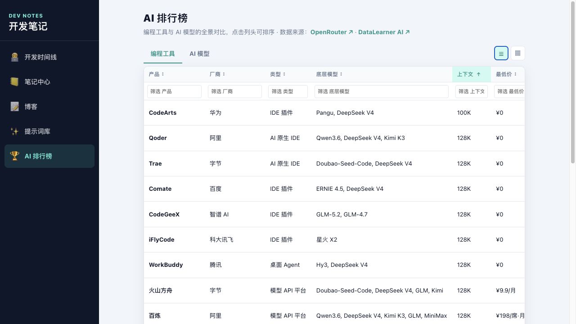Open the DataLearner AI source link

click(384, 32)
